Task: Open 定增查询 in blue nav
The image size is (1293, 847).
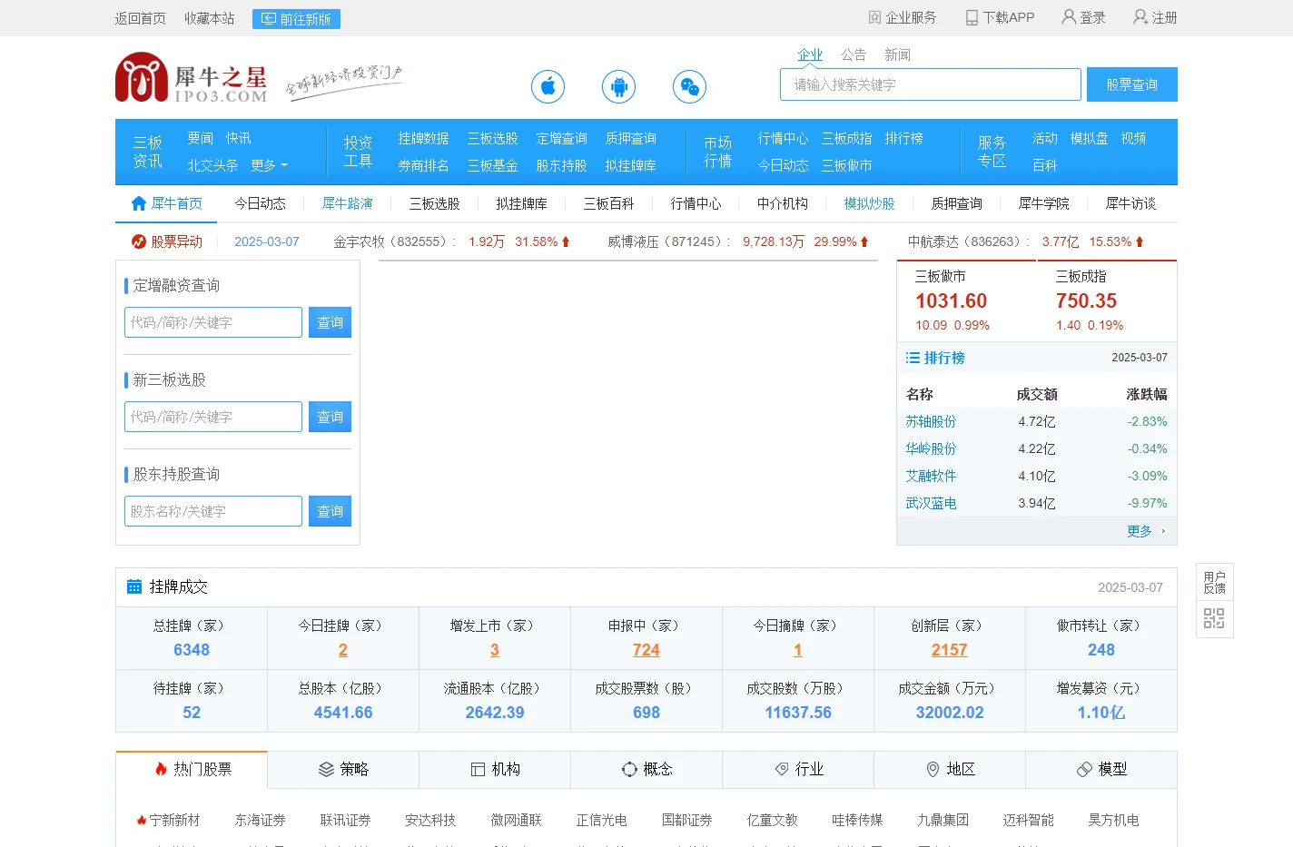Action: (561, 138)
